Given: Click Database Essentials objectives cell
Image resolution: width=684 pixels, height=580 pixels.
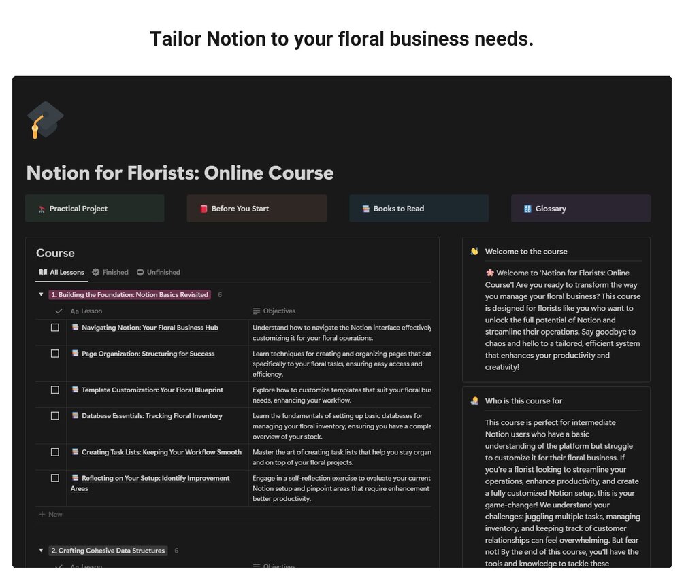Looking at the screenshot, I should tap(340, 426).
